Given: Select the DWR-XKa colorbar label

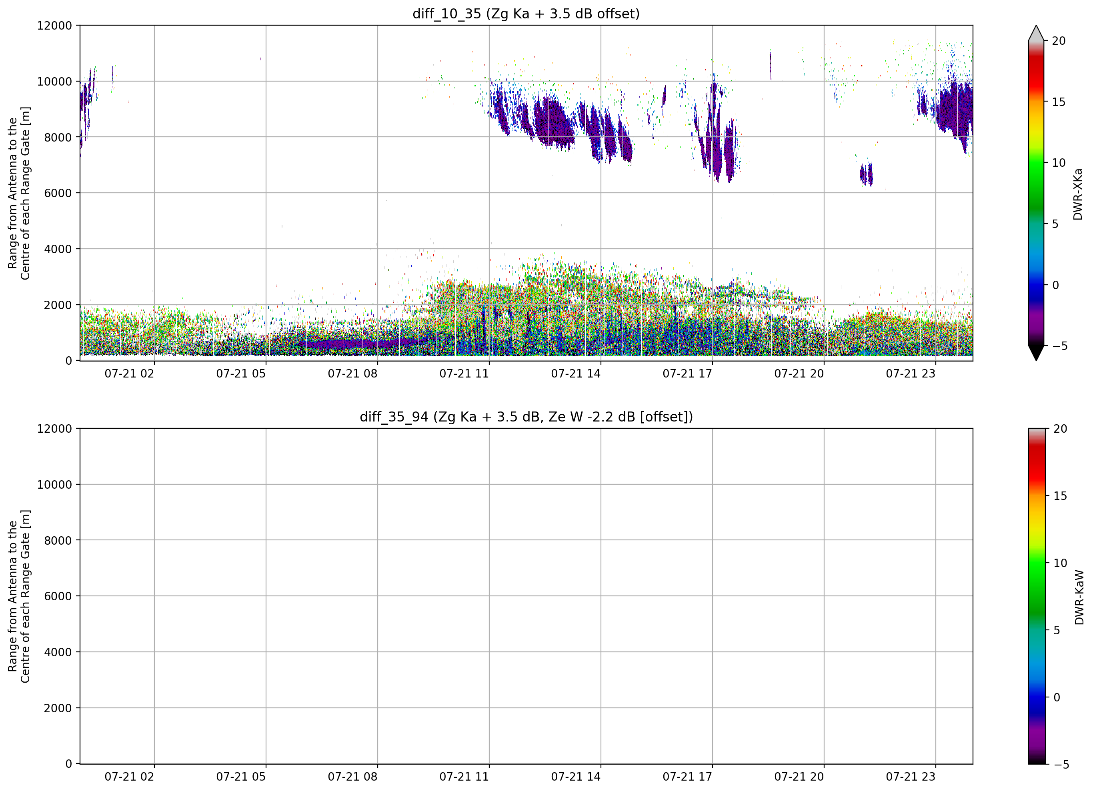Looking at the screenshot, I should 1077,194.
